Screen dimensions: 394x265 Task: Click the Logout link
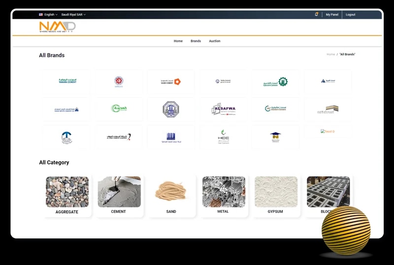click(350, 15)
